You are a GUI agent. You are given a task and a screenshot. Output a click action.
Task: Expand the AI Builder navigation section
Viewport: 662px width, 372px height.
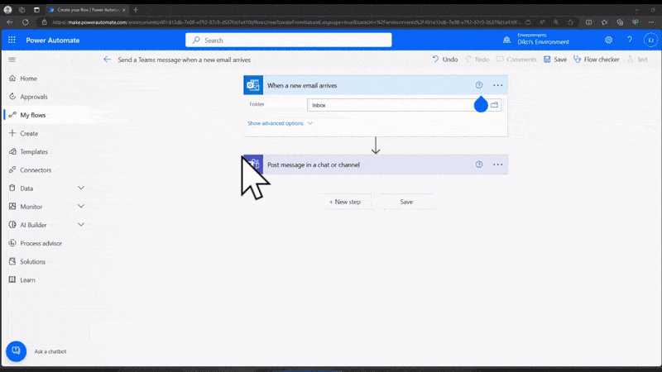(x=81, y=224)
